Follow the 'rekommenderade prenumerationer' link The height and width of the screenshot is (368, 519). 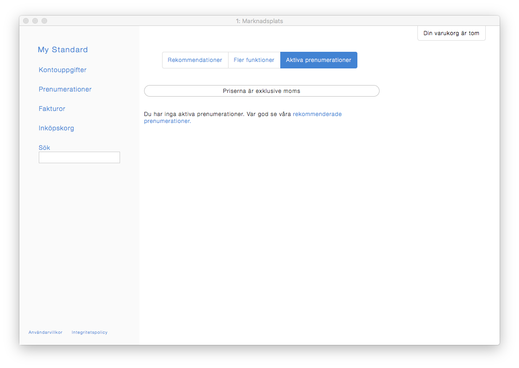point(242,117)
